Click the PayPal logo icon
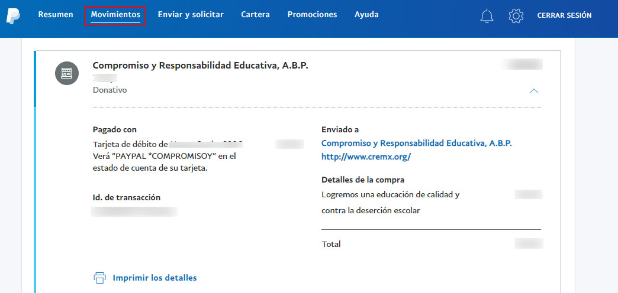 click(14, 16)
